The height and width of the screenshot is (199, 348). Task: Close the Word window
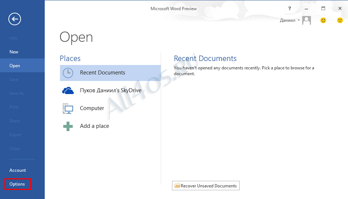click(x=340, y=8)
